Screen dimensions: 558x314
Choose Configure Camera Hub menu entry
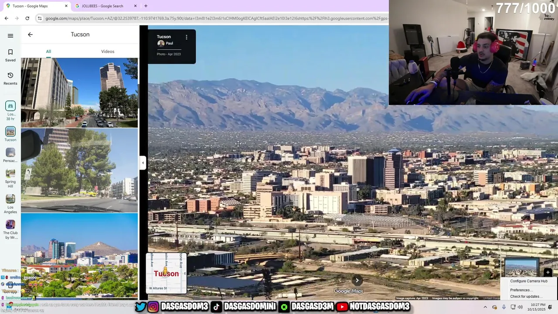click(x=529, y=281)
